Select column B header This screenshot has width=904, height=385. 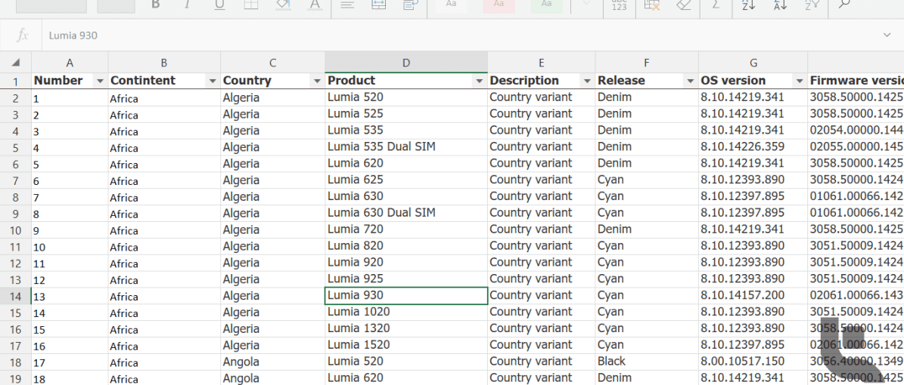pyautogui.click(x=164, y=62)
